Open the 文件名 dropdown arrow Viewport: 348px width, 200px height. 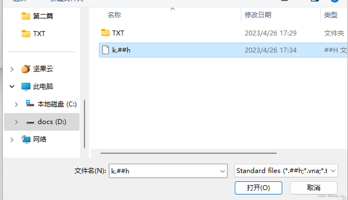(x=223, y=171)
